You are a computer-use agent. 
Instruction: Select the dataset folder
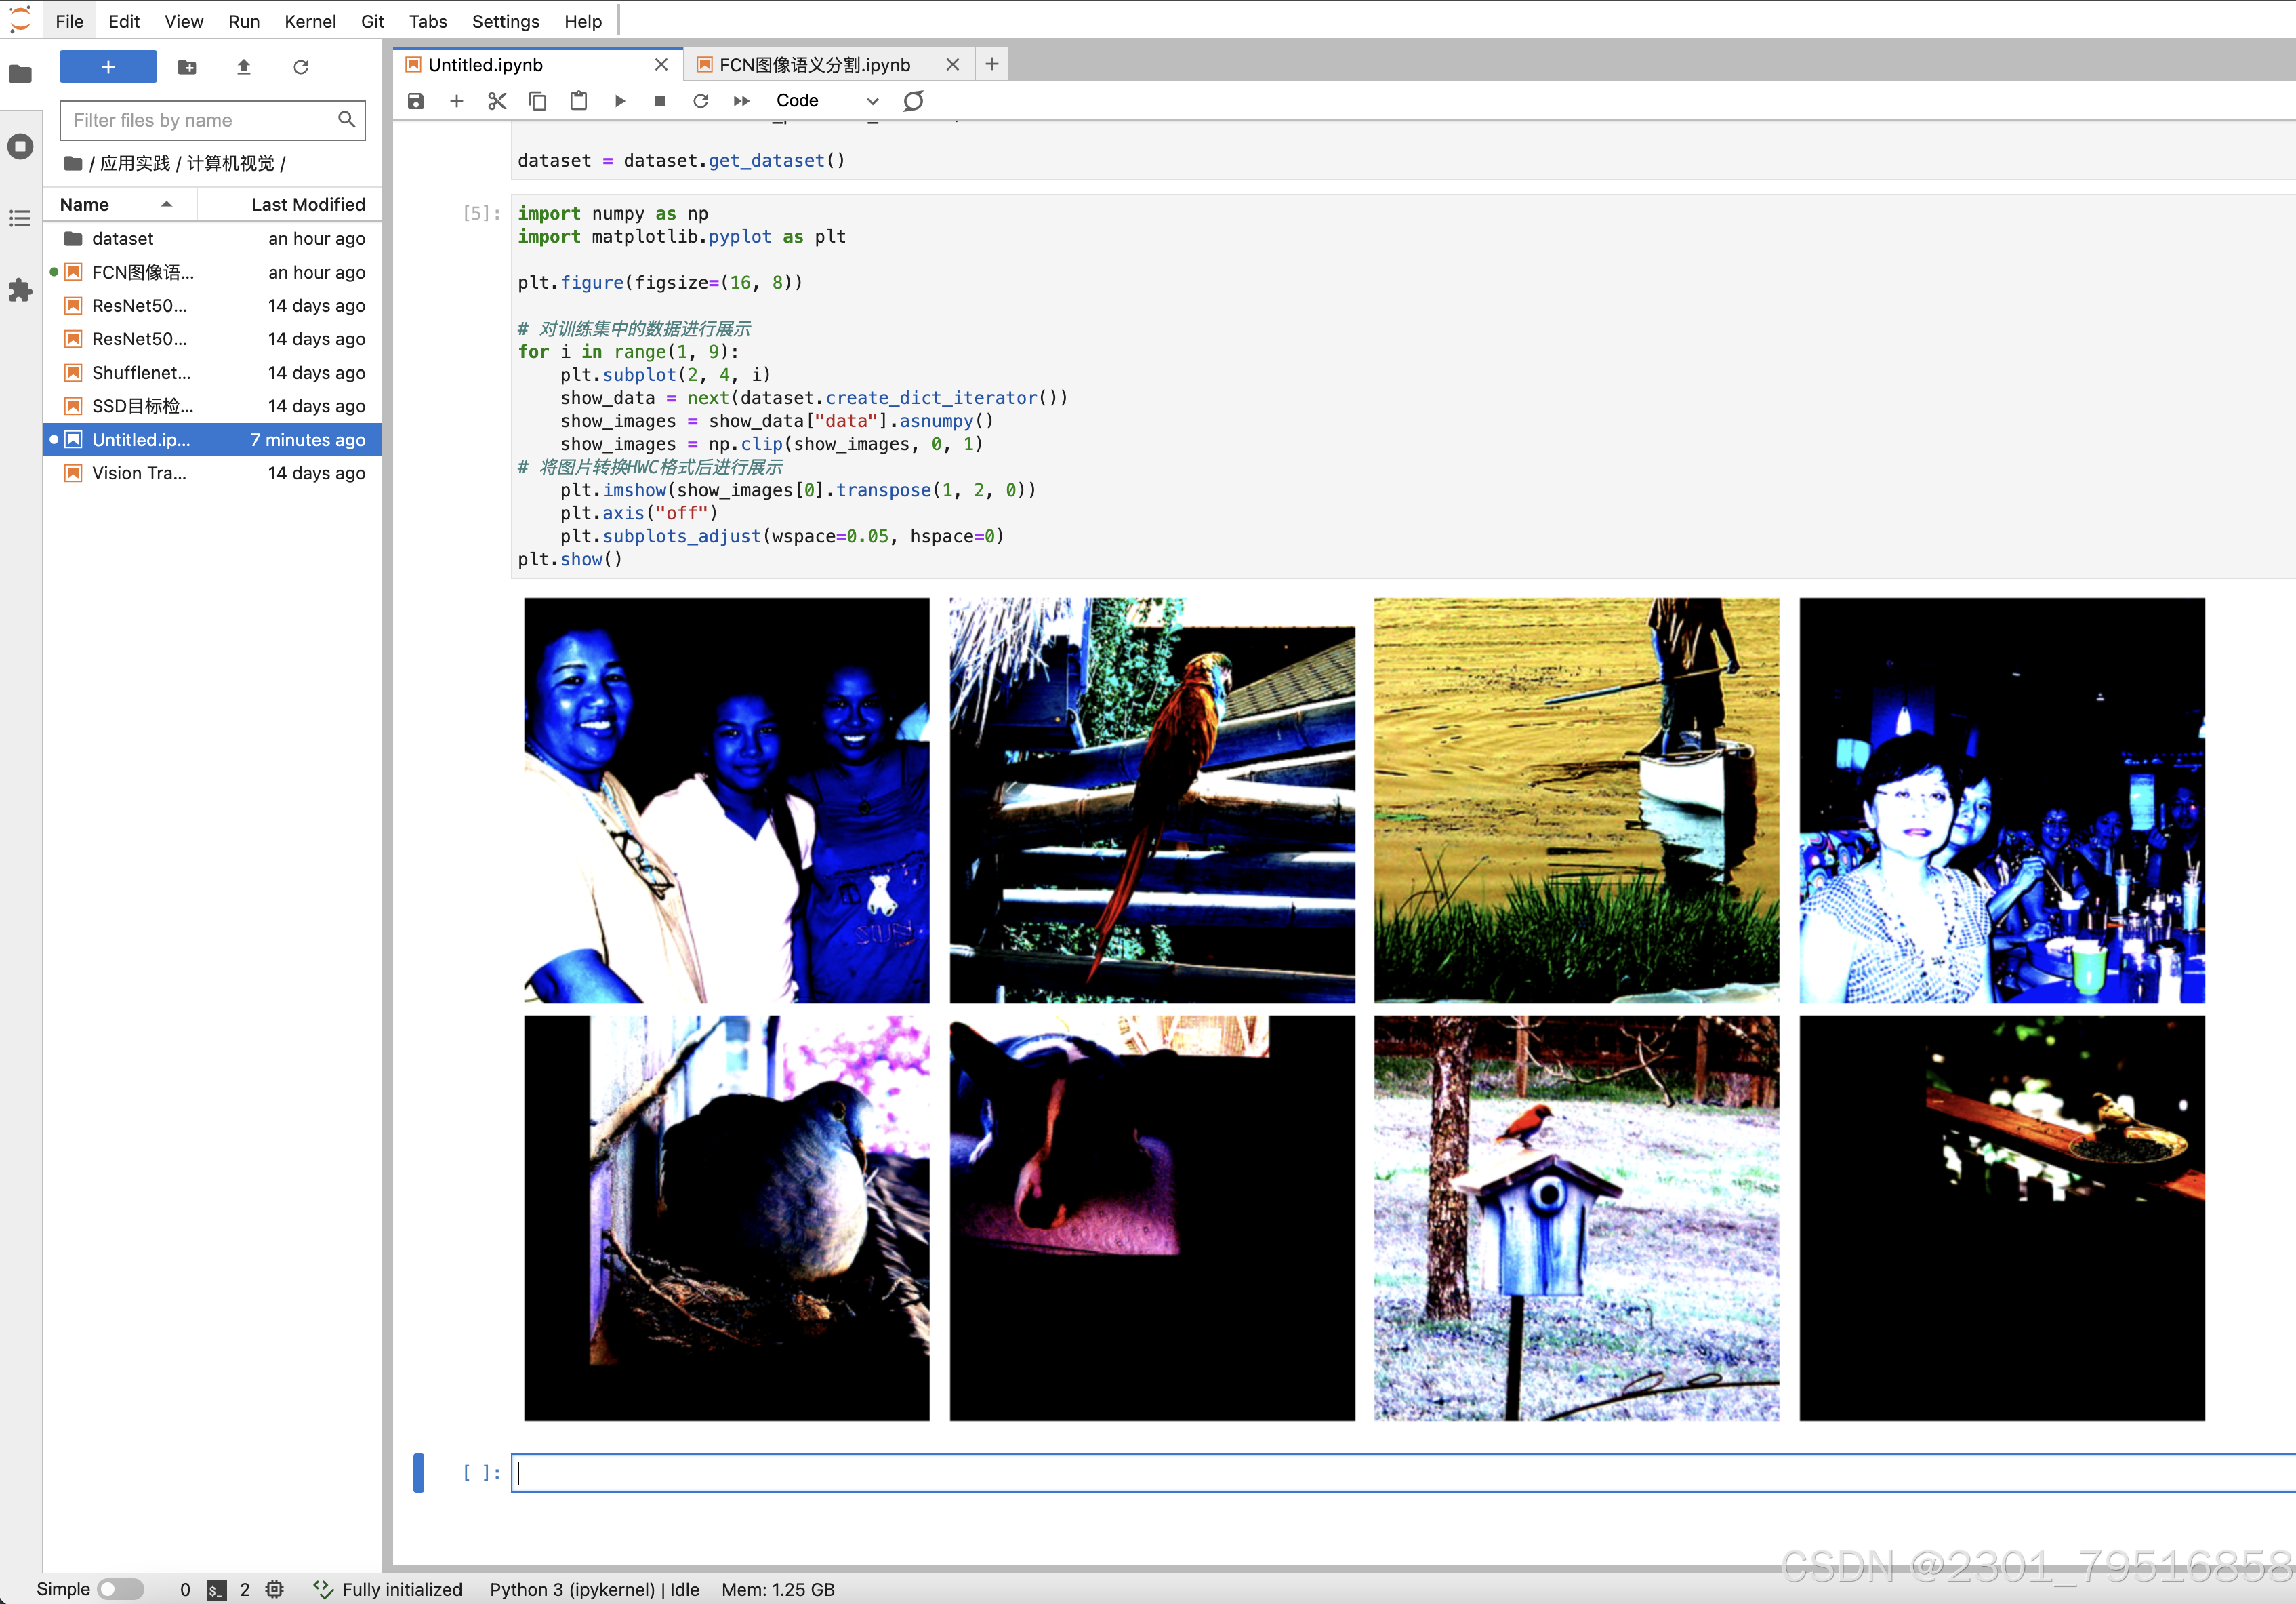212,238
